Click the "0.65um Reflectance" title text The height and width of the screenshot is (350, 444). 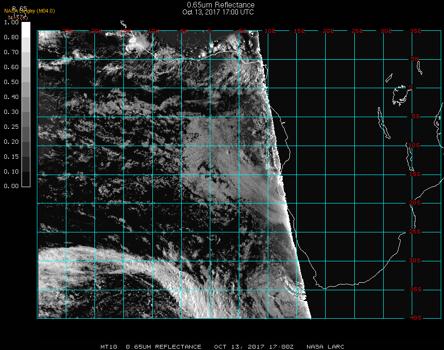click(221, 5)
